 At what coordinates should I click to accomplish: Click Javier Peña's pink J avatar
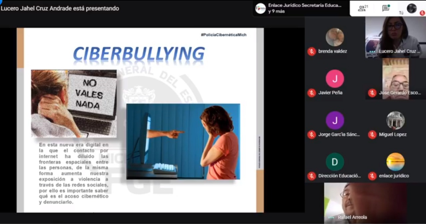tap(334, 79)
